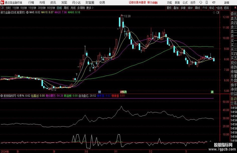
Task: Click the MA5: 8.02 indicator label
Action: [x=35, y=12]
